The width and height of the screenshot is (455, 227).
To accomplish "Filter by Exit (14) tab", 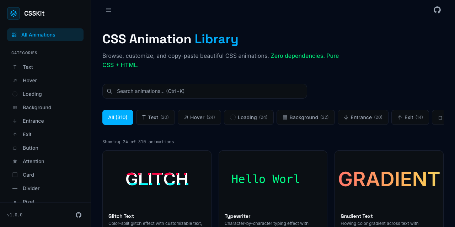I will click(x=410, y=117).
